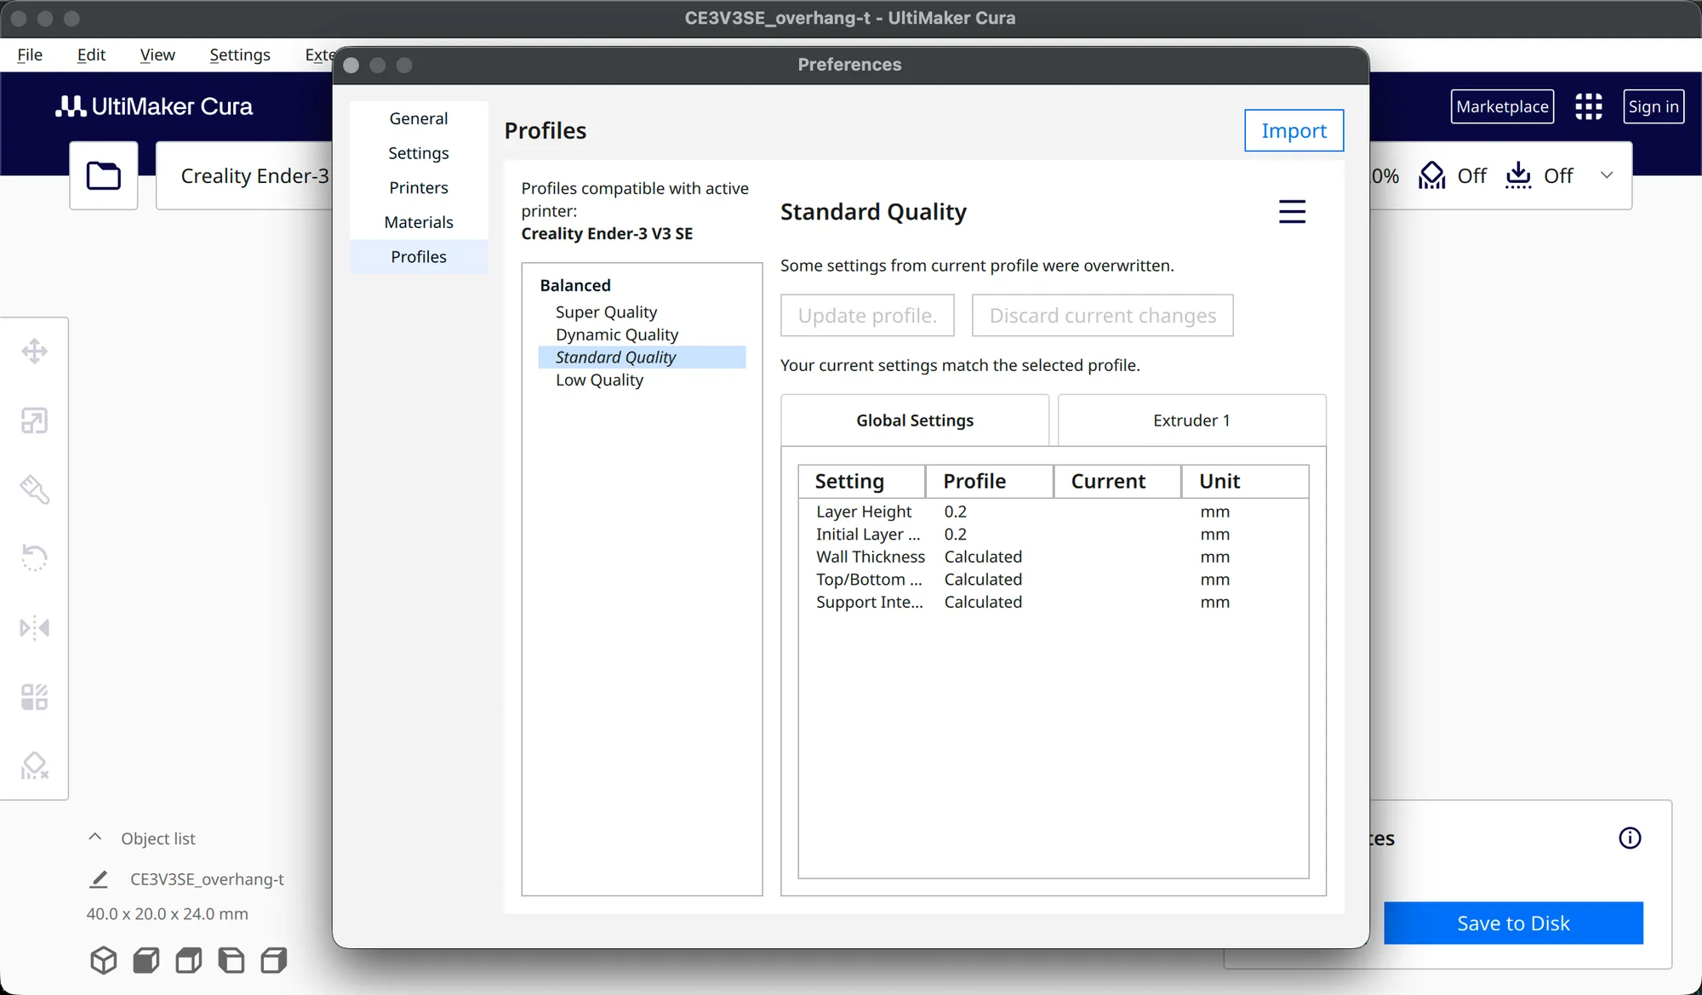Switch to the Extruder 1 tab

coord(1191,420)
